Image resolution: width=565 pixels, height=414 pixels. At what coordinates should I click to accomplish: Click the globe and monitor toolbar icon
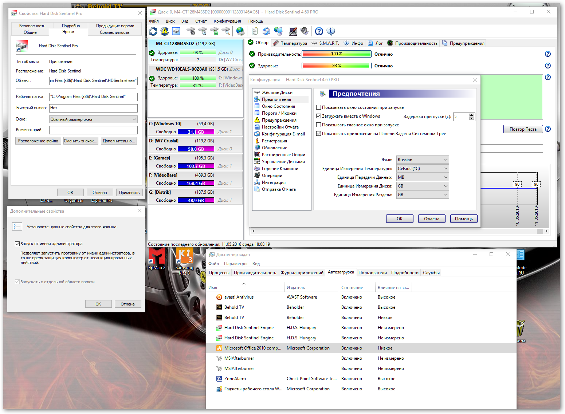(278, 31)
